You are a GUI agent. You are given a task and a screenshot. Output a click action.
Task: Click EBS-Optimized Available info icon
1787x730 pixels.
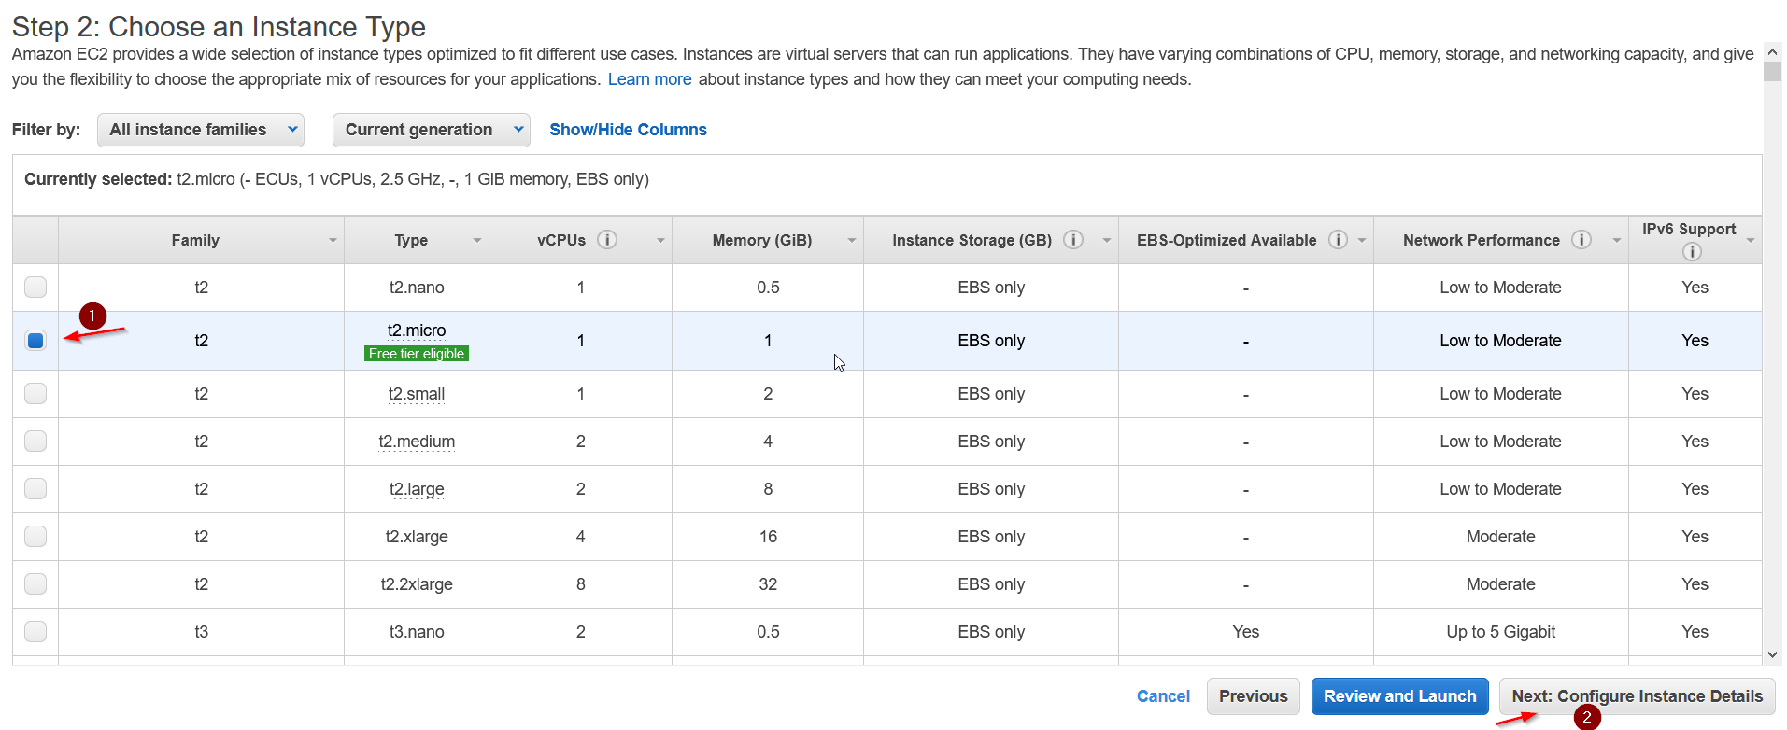click(x=1338, y=240)
